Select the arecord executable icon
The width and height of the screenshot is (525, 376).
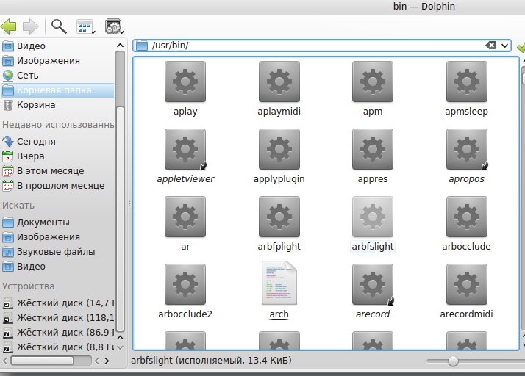(x=372, y=284)
